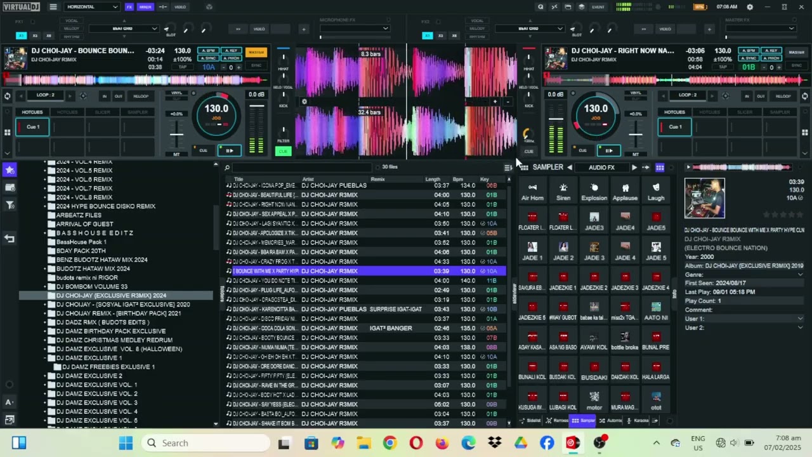
Task: Expand DJ BOMBOM VOLUME 33 folder
Action: (x=46, y=286)
